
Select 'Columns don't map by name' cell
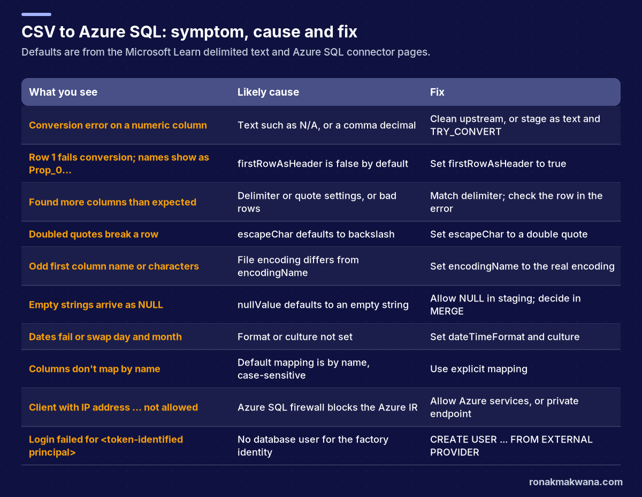[x=95, y=369]
